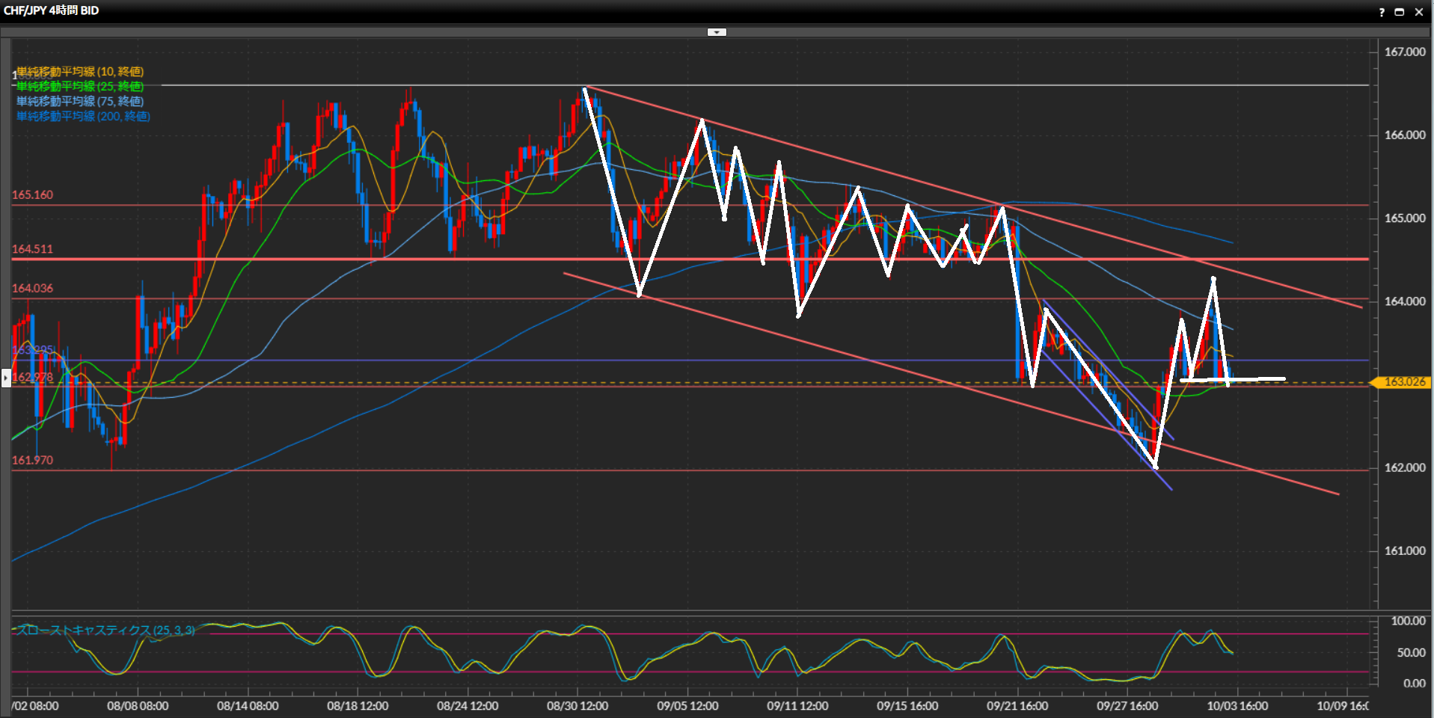The height and width of the screenshot is (718, 1434).
Task: Select the 75-period simple moving average label
Action: pos(80,102)
